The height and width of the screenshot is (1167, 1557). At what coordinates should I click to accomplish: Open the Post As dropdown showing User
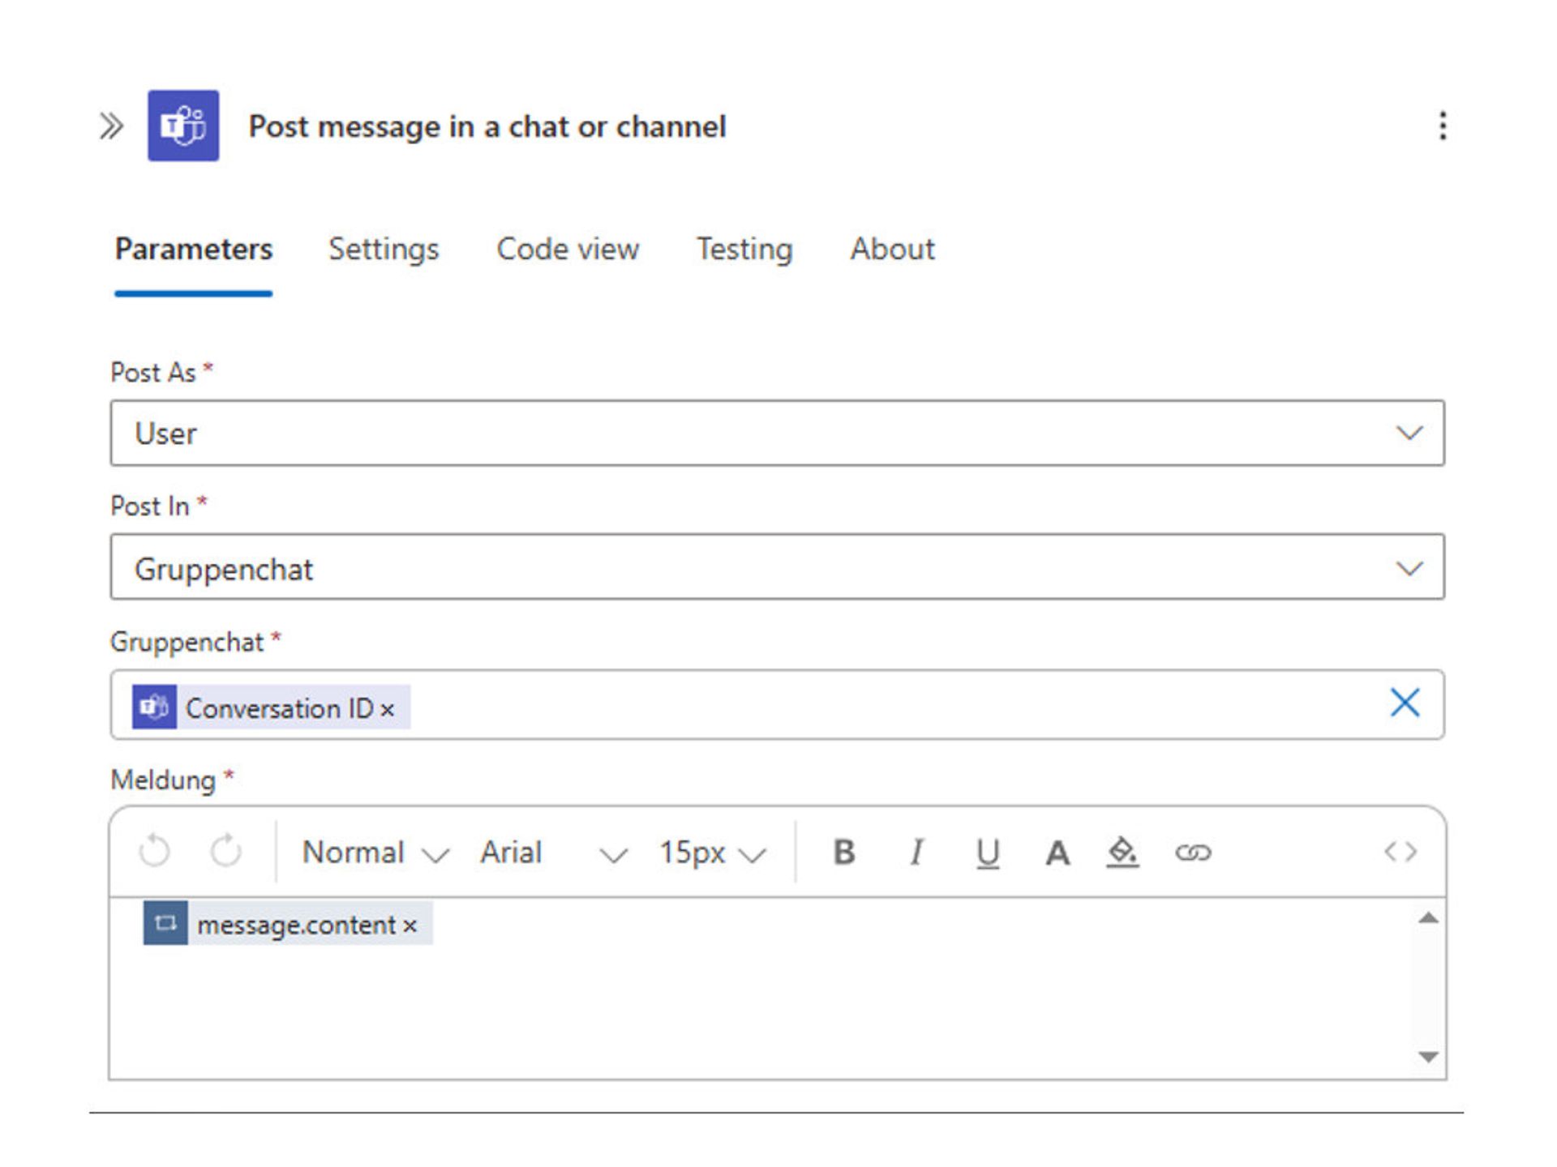[x=1409, y=433]
